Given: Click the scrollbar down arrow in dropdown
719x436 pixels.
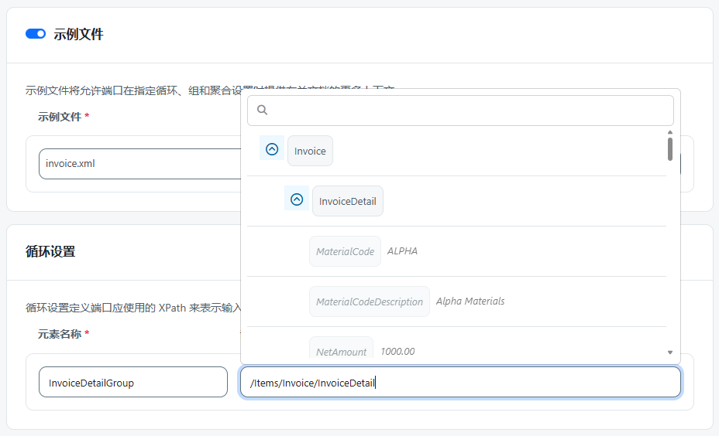Looking at the screenshot, I should [669, 353].
